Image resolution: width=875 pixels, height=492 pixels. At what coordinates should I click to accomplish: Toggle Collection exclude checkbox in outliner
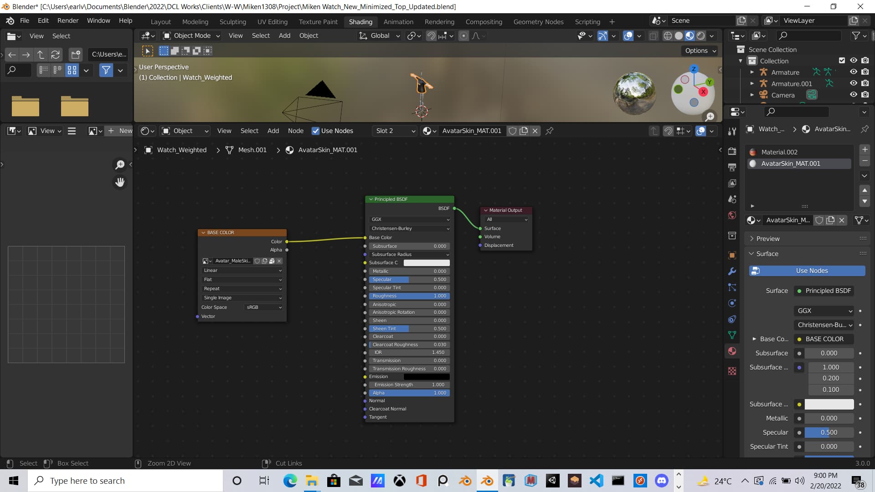point(842,61)
